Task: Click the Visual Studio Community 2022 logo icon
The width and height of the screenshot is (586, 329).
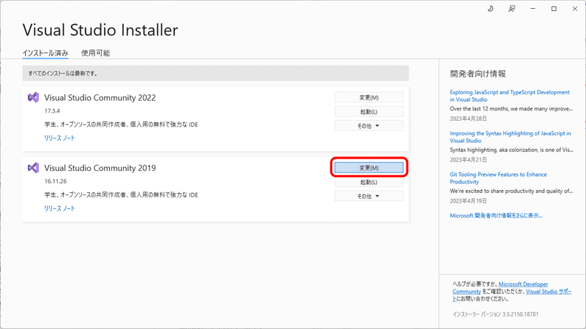Action: [33, 97]
